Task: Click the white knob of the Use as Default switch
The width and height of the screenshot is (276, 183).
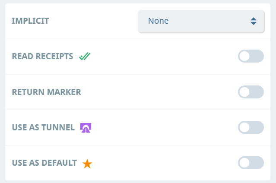Action: (244, 163)
